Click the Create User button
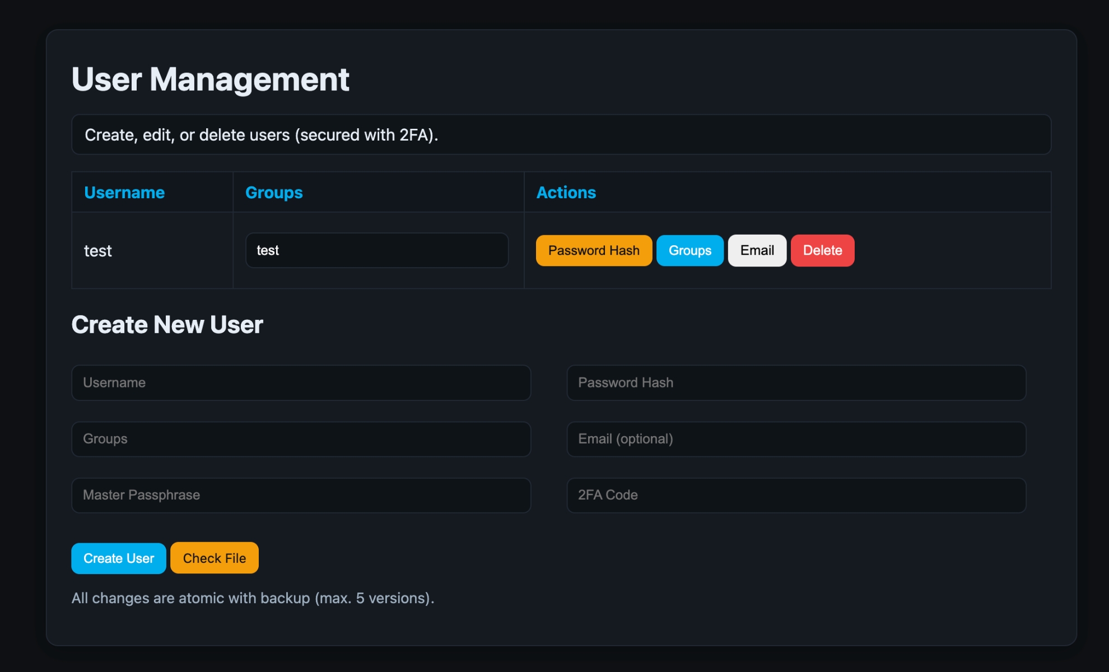 click(x=119, y=558)
